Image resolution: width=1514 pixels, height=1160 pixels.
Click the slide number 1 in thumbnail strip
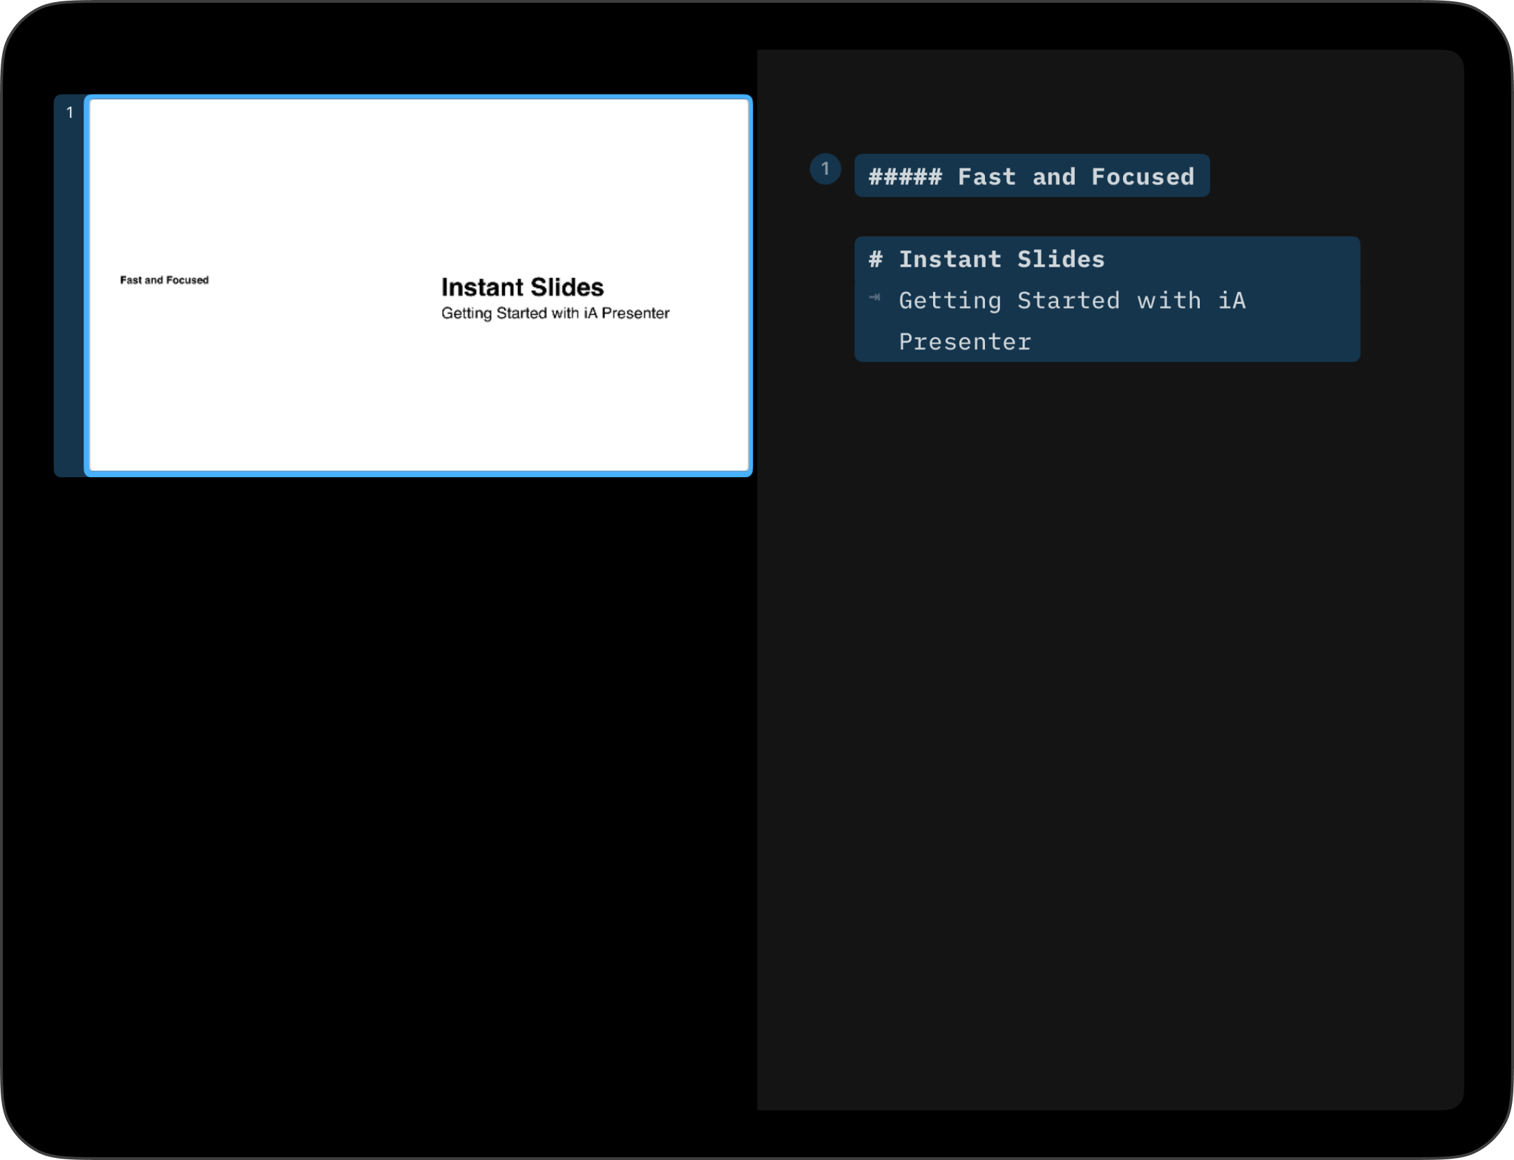tap(70, 113)
